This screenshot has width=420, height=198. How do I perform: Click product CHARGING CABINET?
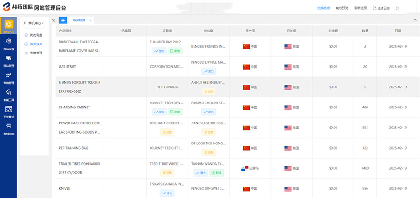74,107
